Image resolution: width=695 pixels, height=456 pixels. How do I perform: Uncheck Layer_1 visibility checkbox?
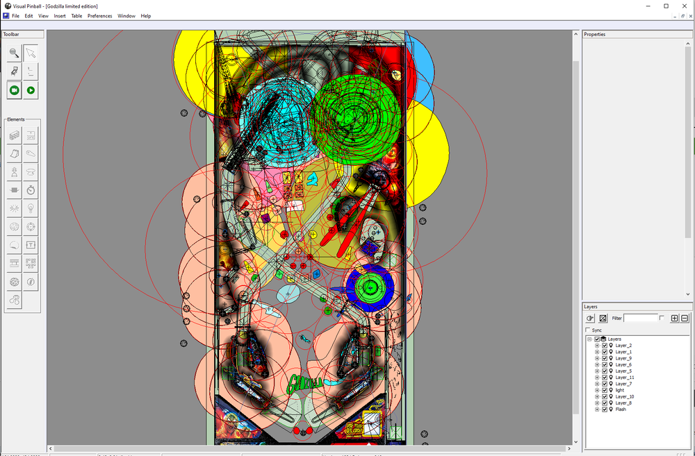605,352
